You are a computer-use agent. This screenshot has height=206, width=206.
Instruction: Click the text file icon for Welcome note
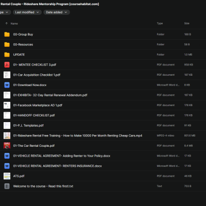point(7,186)
